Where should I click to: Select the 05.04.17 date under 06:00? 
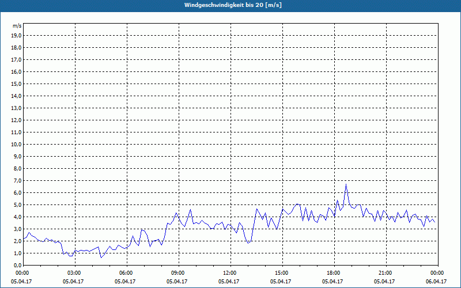point(125,281)
